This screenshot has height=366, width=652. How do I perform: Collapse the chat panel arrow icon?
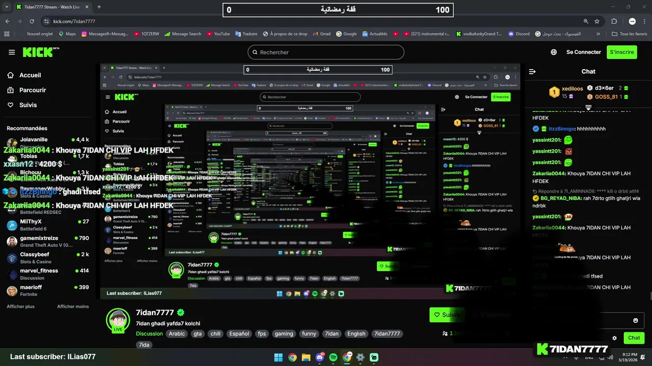pyautogui.click(x=532, y=72)
